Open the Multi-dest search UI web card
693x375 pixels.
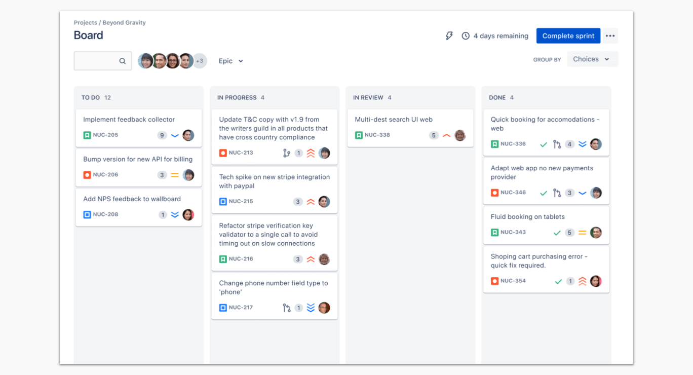[394, 120]
